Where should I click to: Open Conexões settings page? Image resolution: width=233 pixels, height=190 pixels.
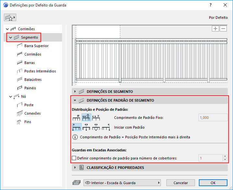tap(32, 113)
